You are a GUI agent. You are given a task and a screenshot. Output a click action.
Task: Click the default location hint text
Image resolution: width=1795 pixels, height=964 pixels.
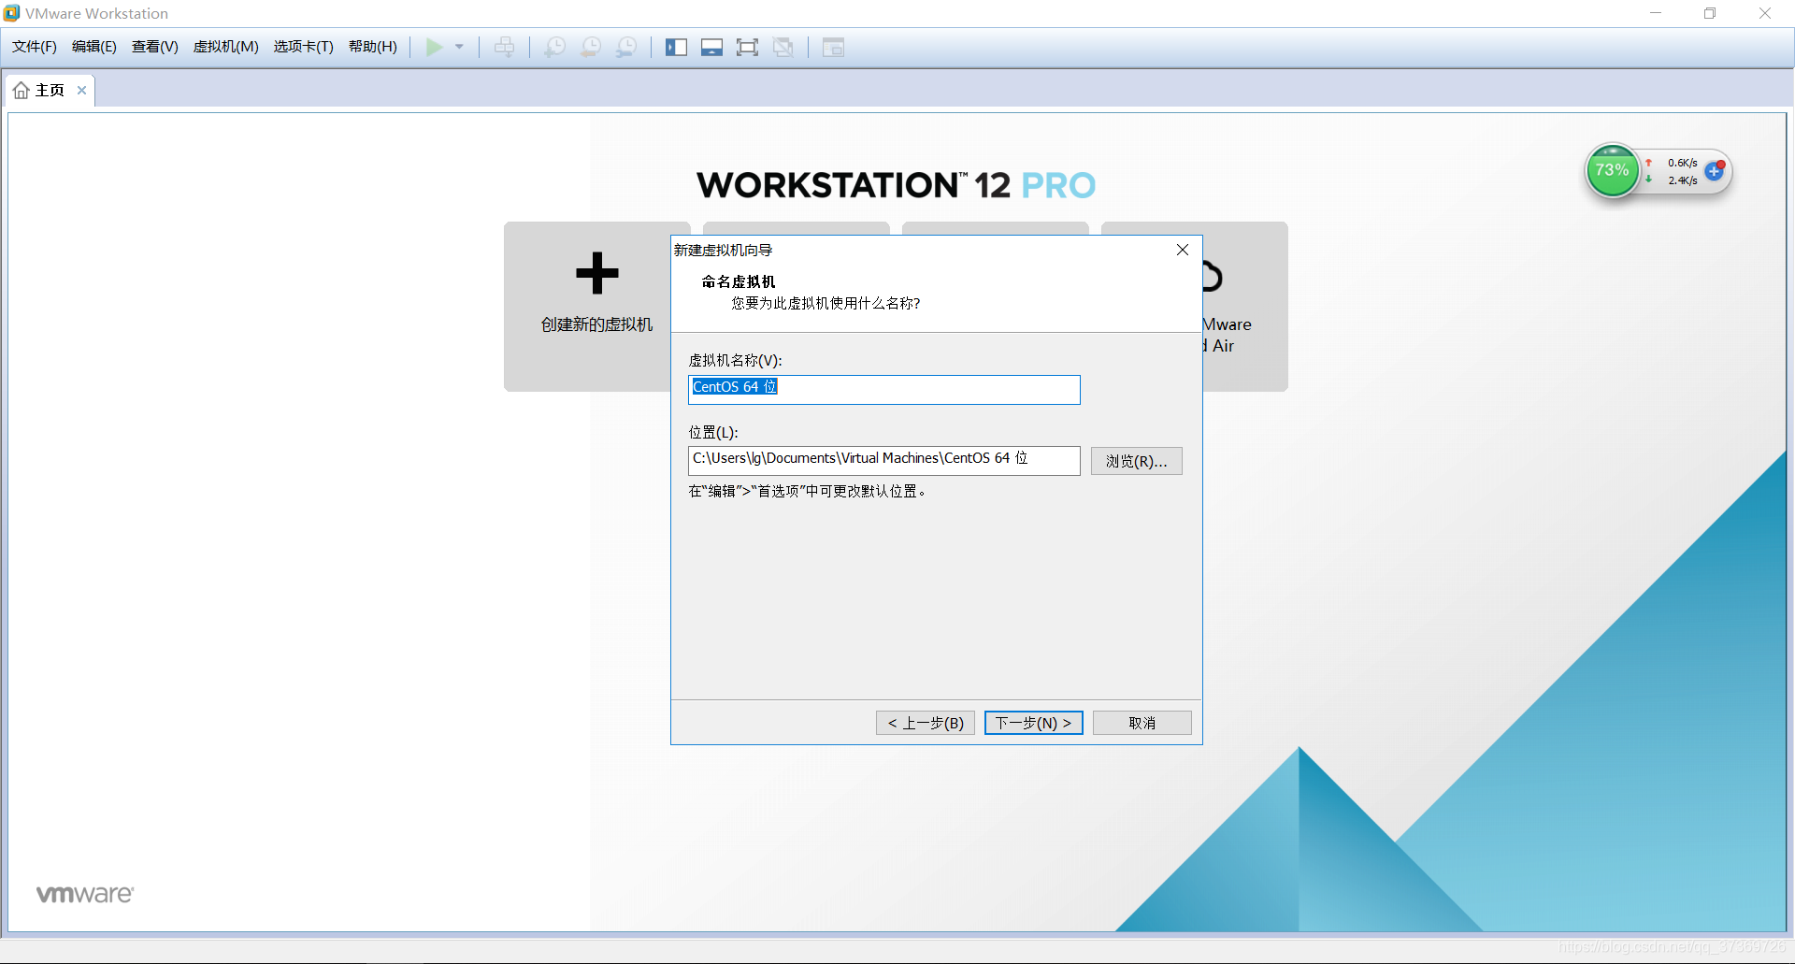(808, 491)
